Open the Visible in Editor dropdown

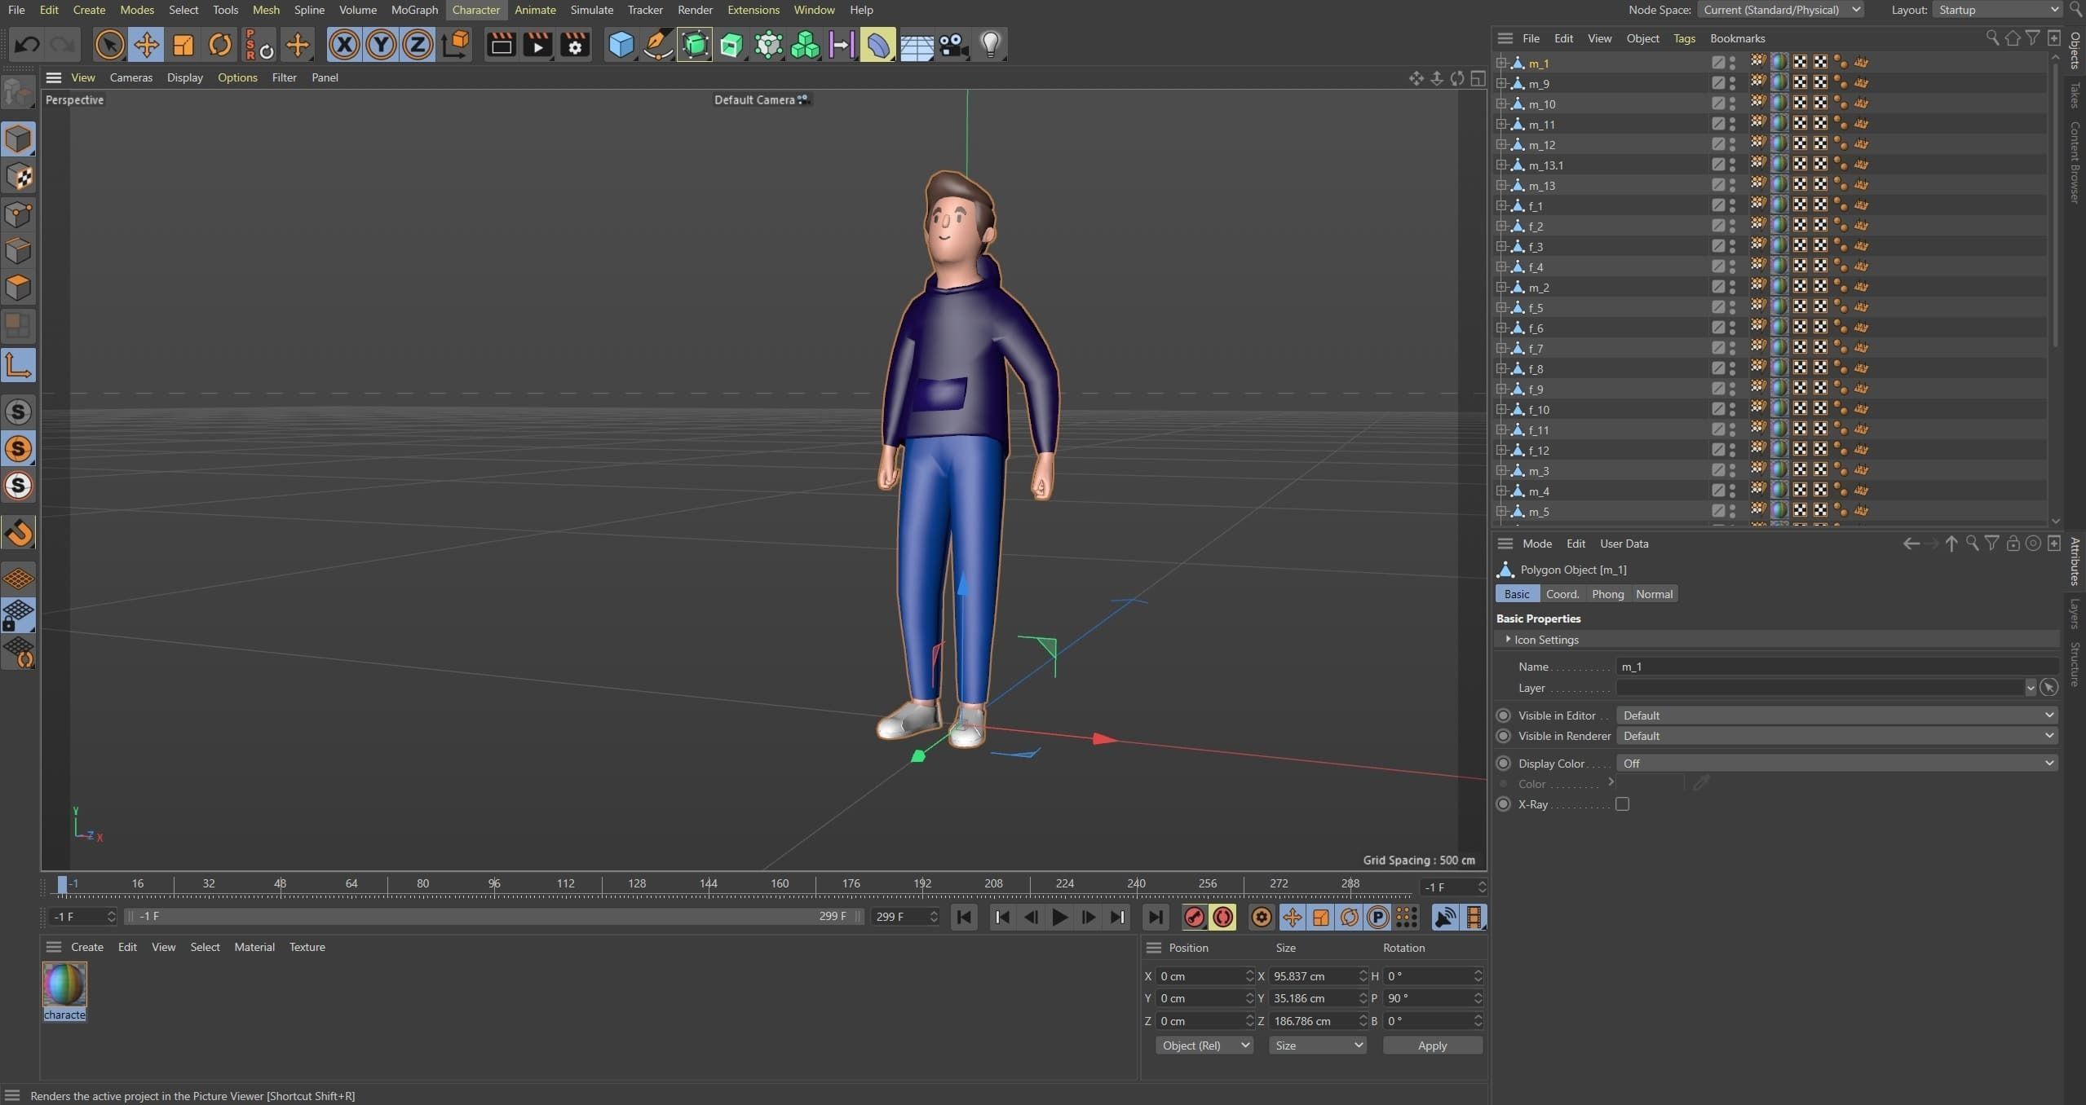click(1836, 715)
